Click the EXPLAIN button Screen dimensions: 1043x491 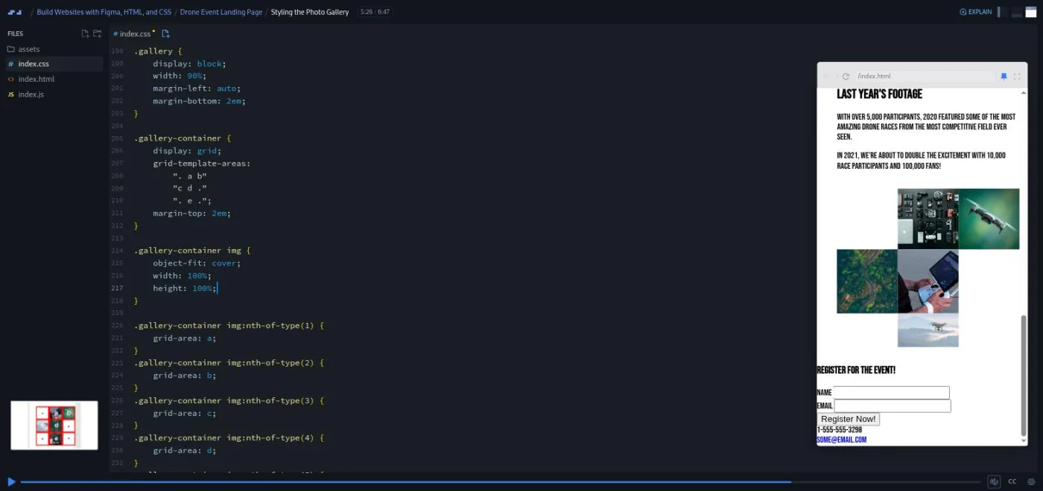pyautogui.click(x=976, y=12)
